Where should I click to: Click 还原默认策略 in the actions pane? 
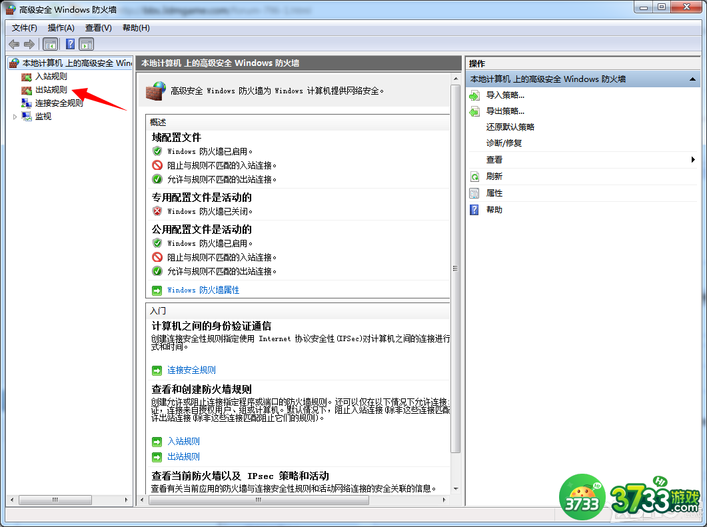510,127
